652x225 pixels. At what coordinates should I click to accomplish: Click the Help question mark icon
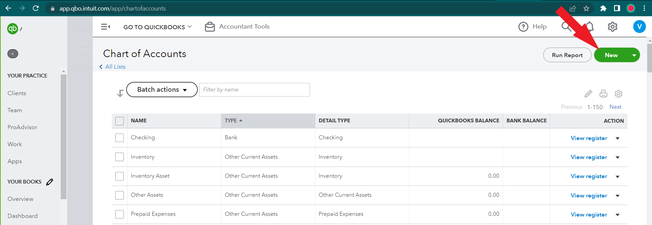tap(523, 27)
